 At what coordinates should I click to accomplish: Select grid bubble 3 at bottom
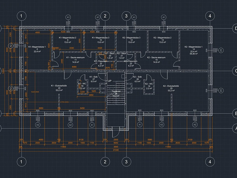click(126, 162)
